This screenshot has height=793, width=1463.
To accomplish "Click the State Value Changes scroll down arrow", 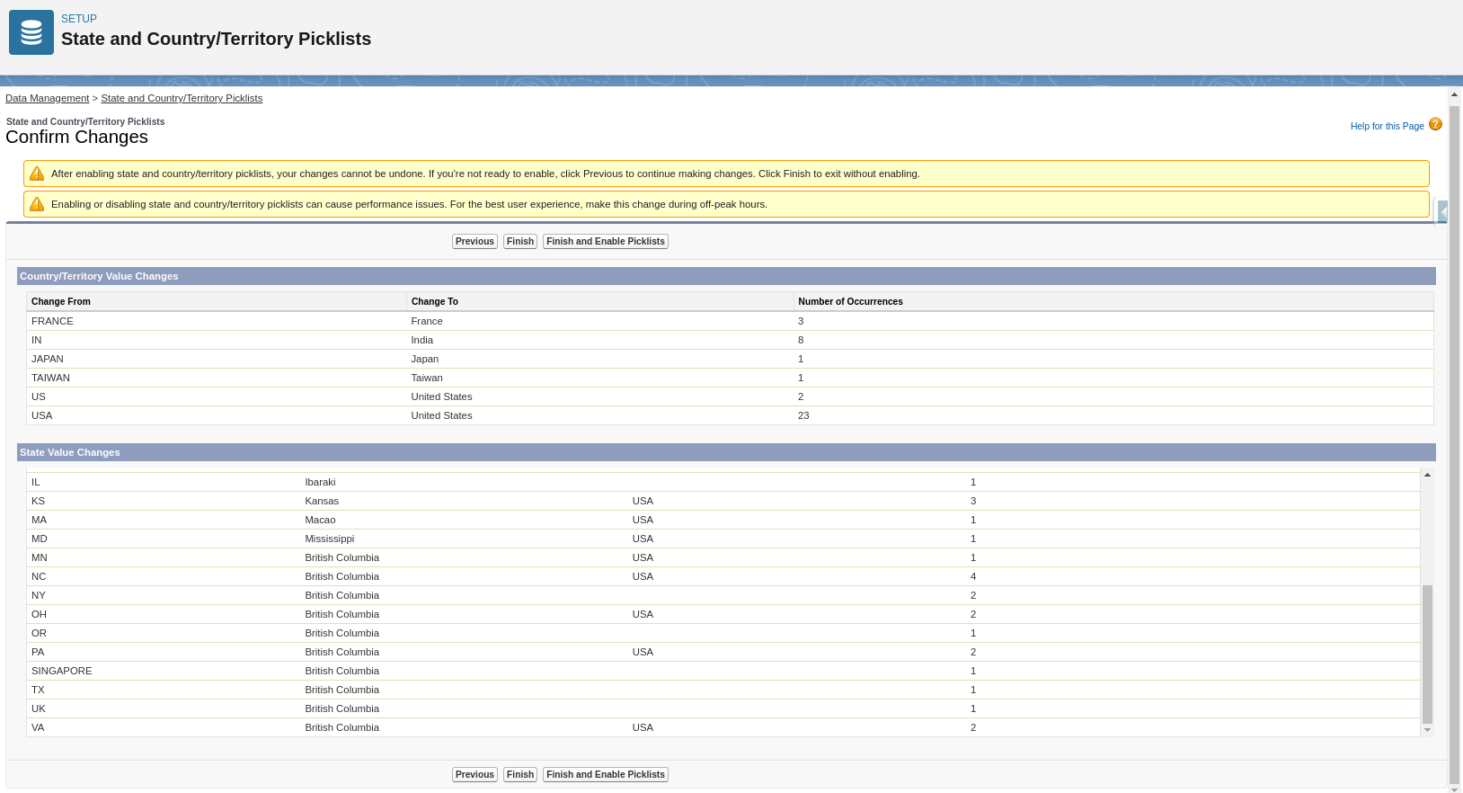I will pyautogui.click(x=1427, y=730).
